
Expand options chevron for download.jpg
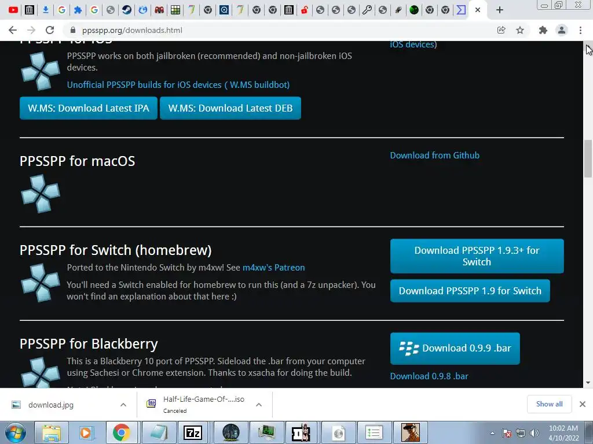click(x=123, y=405)
